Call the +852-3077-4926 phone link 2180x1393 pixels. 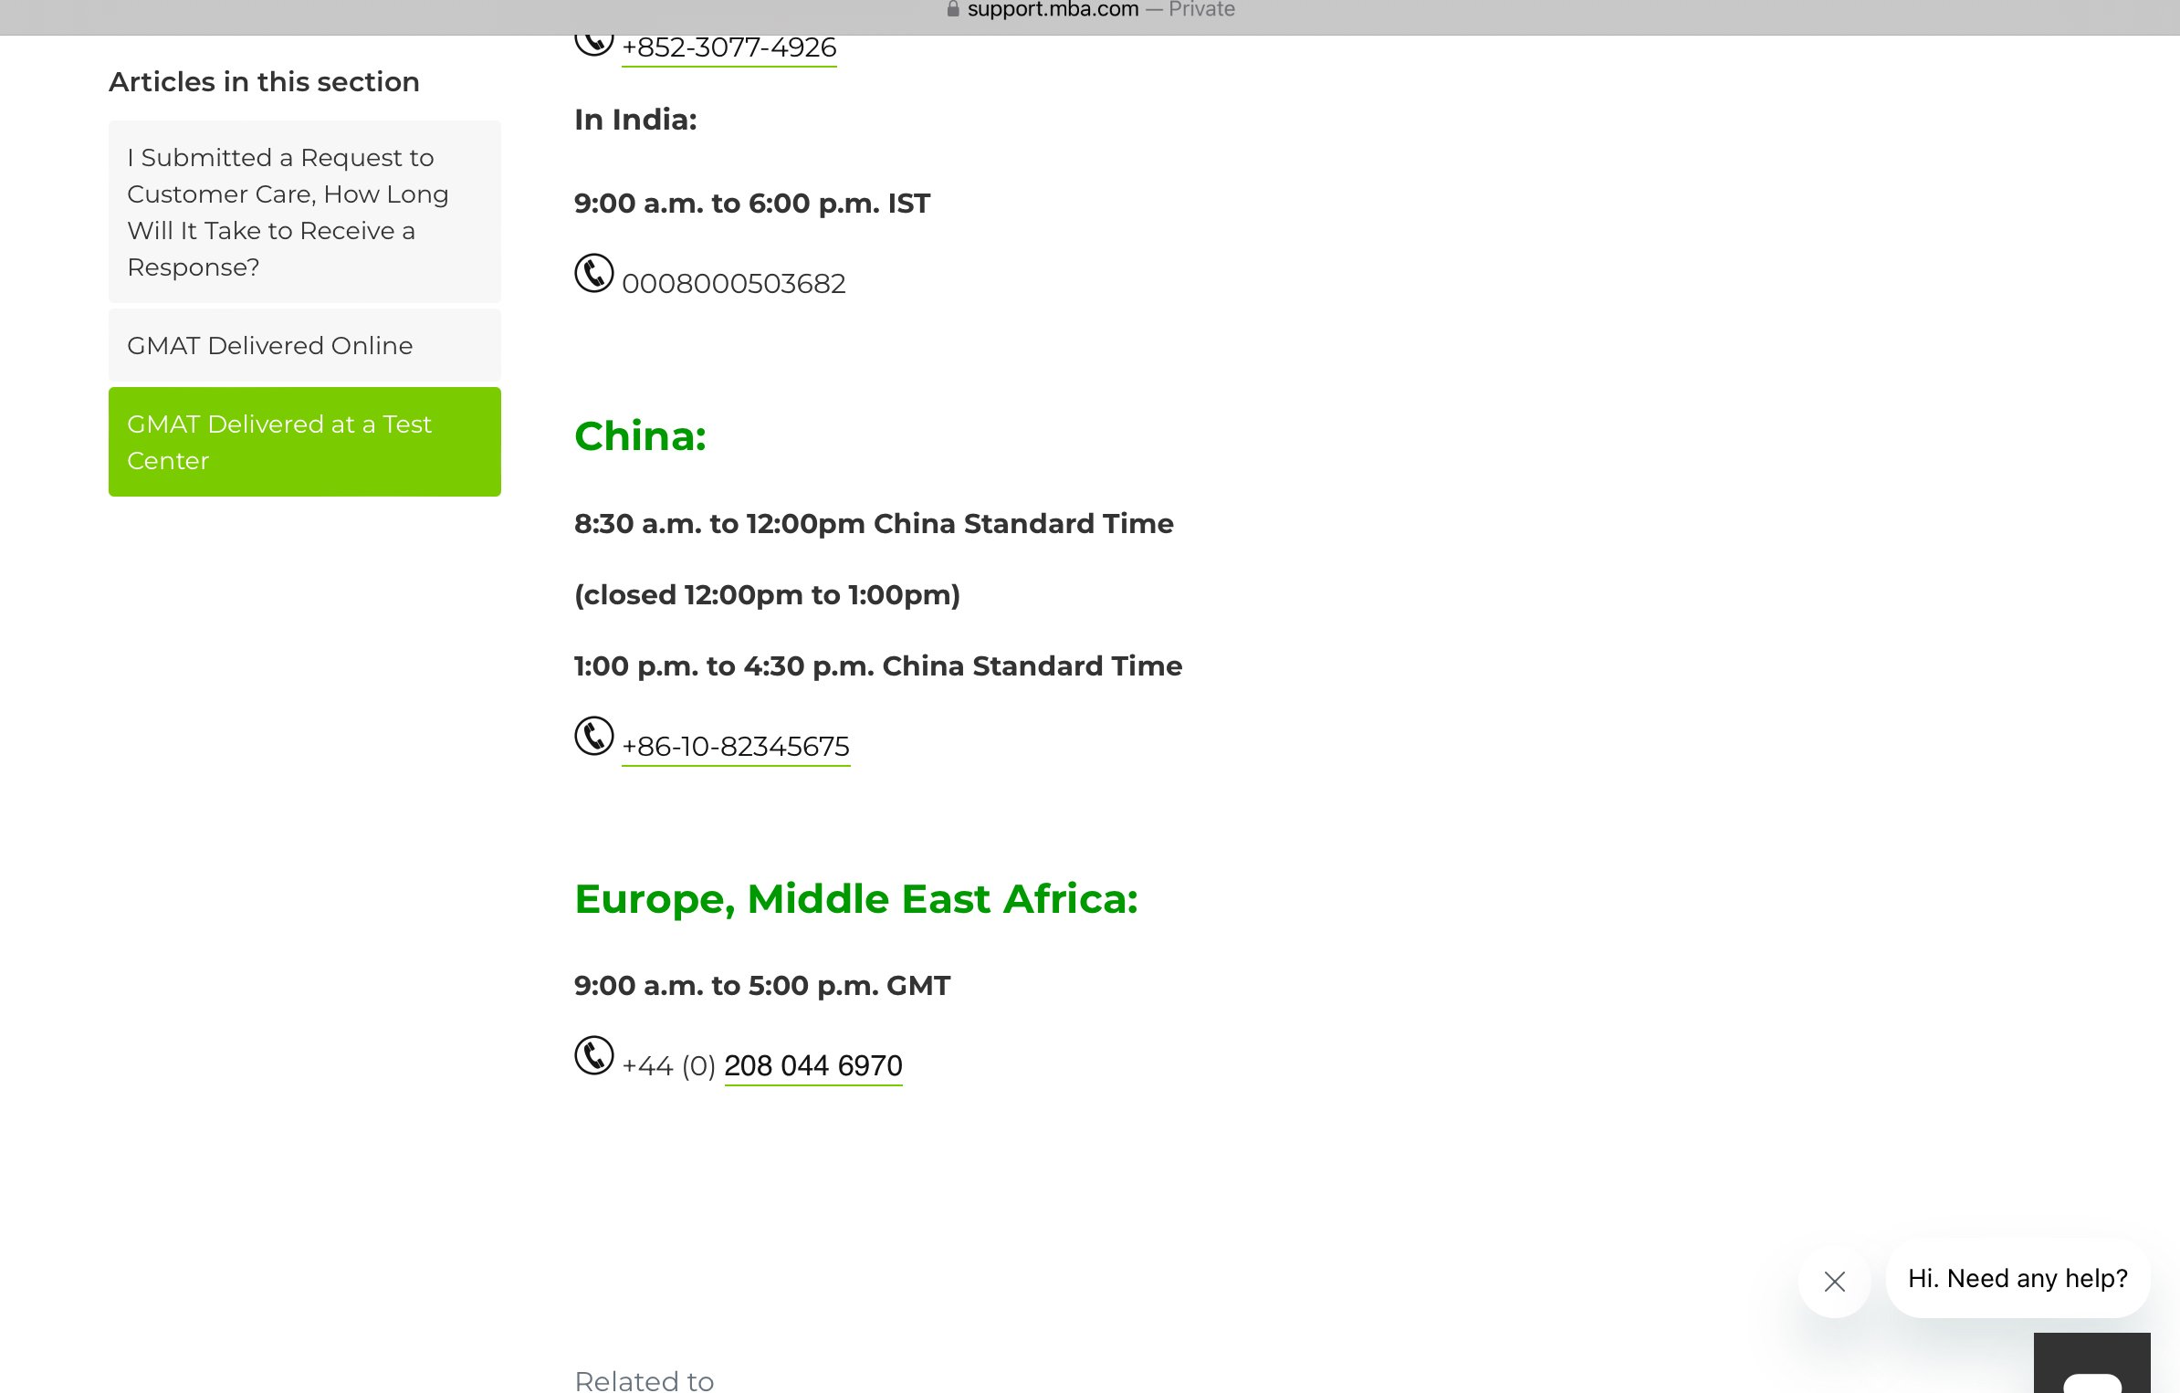(x=728, y=47)
